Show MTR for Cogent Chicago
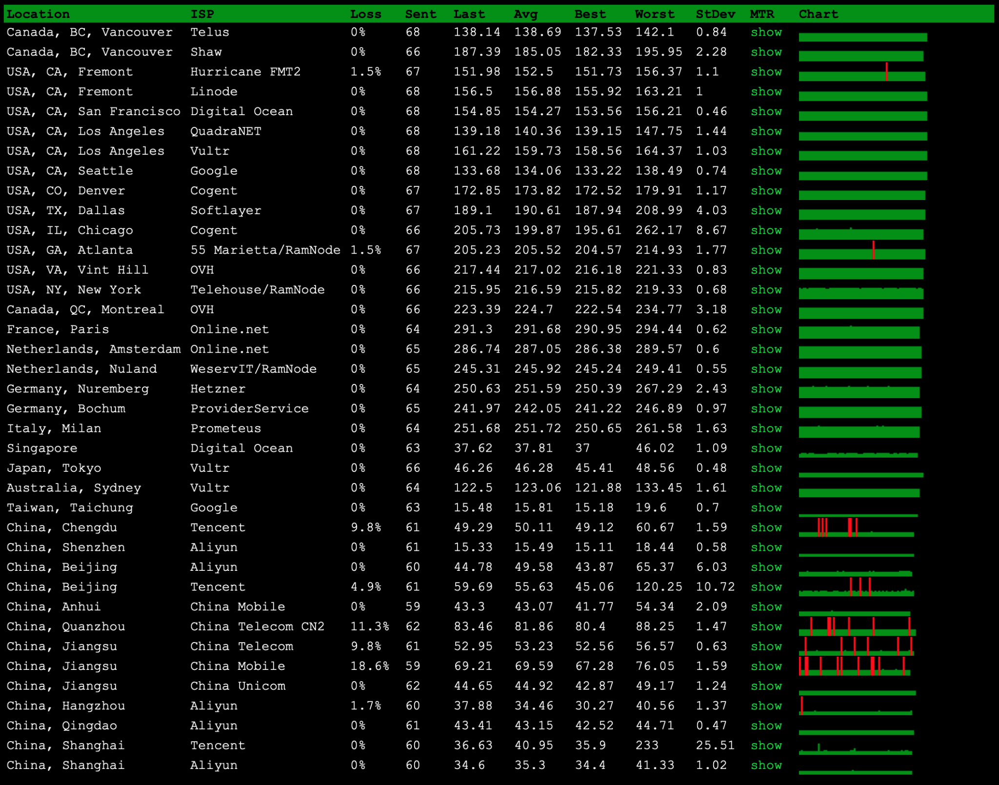 point(766,230)
